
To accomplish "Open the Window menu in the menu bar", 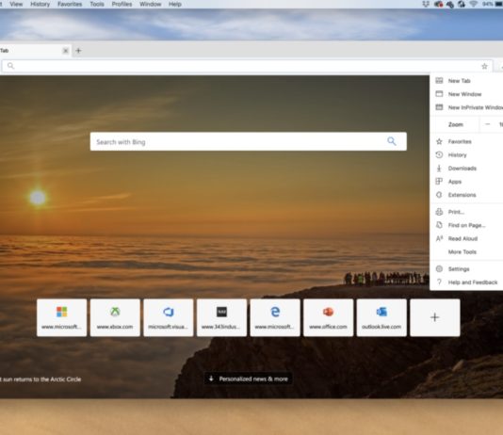I will (150, 4).
